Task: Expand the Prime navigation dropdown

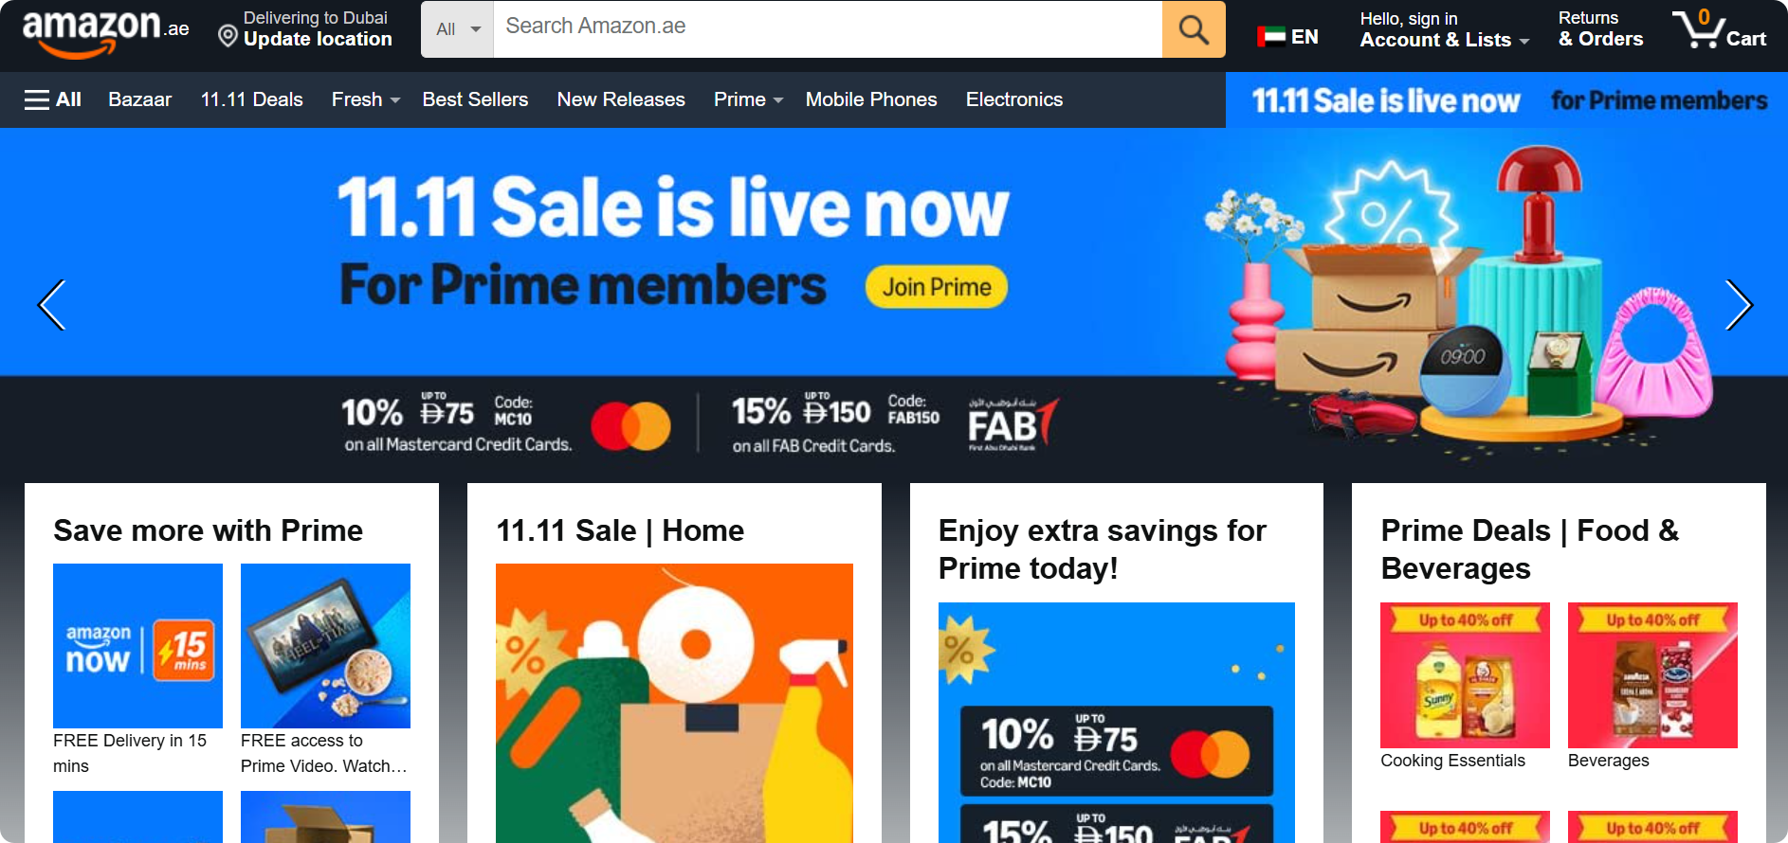Action: coord(748,99)
